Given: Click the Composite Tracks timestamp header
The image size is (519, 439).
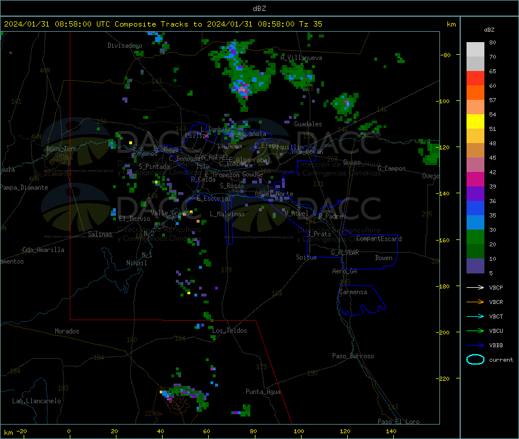Looking at the screenshot, I should 163,24.
